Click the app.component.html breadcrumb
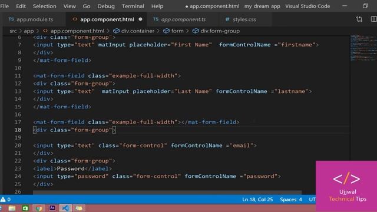Screen dimensions: 377x212 (77, 31)
